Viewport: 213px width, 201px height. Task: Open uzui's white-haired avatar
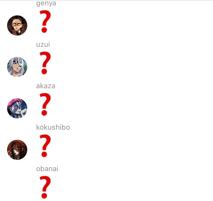17,67
